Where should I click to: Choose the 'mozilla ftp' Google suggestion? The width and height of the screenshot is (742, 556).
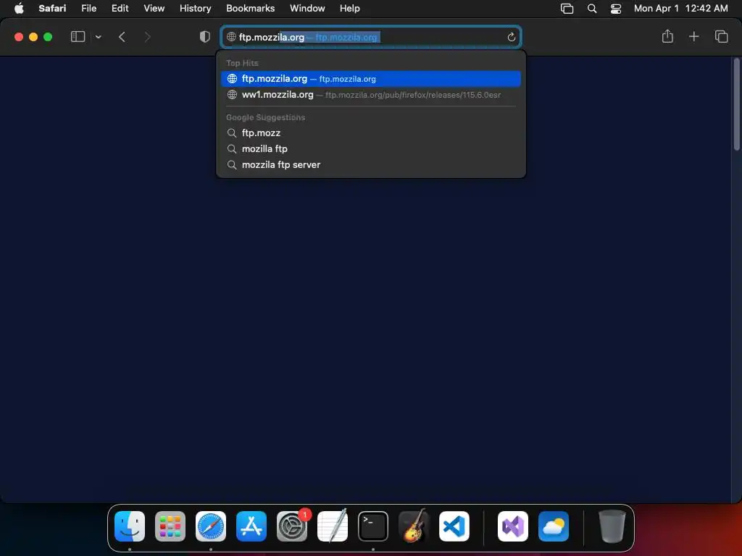pyautogui.click(x=371, y=149)
